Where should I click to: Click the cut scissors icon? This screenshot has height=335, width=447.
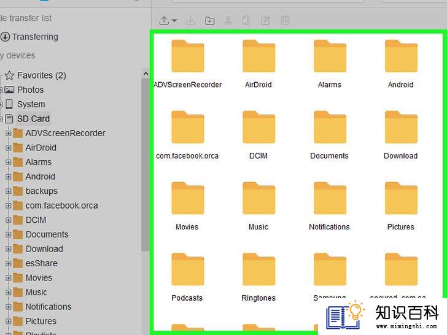pyautogui.click(x=228, y=20)
